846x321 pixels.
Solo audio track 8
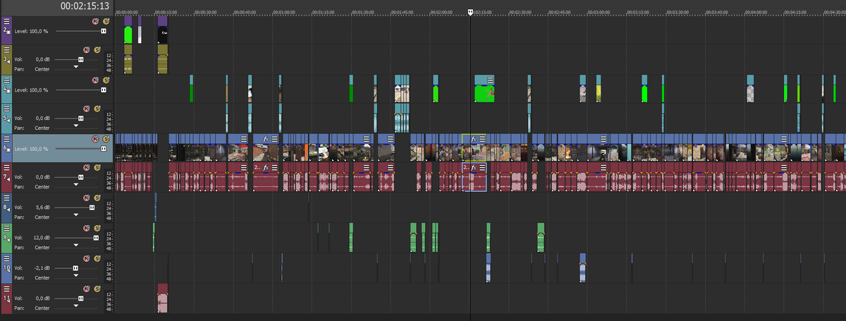(x=97, y=198)
